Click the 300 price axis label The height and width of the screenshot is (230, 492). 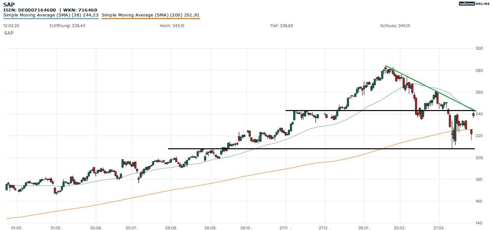coord(479,48)
